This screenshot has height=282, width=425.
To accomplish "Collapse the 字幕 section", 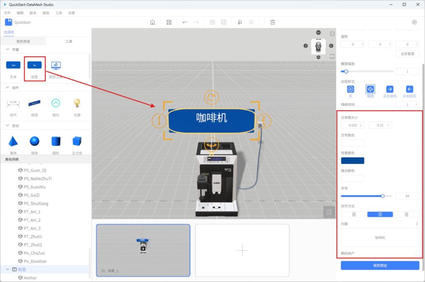I will (7, 49).
